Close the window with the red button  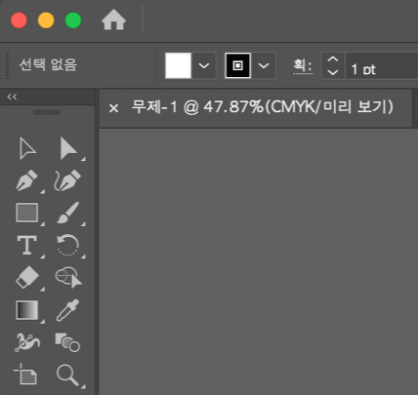coord(19,20)
